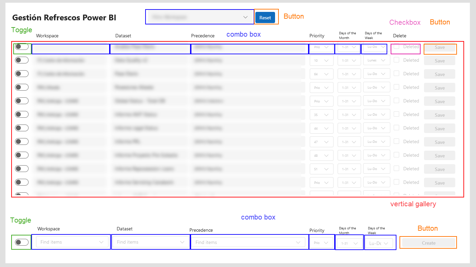This screenshot has width=476, height=267.
Task: Enable the toggle in the priority 64 row
Action: [22, 74]
